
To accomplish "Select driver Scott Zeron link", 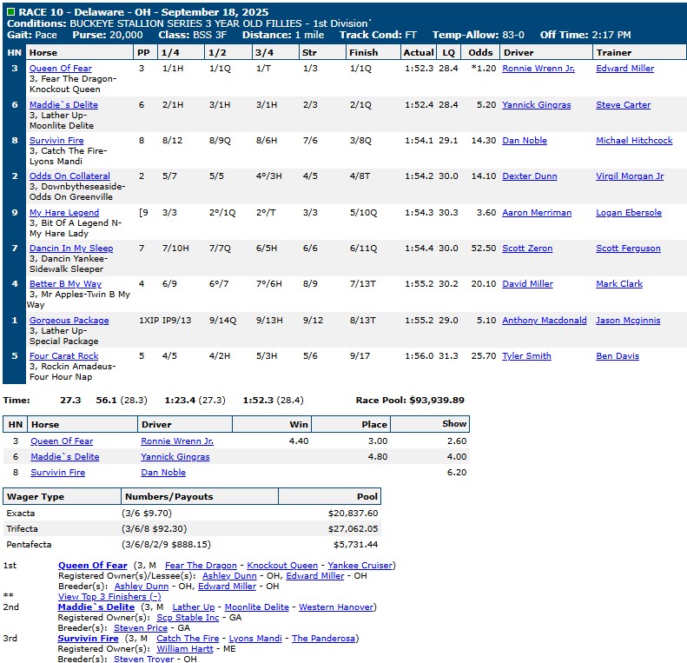I will coord(527,249).
